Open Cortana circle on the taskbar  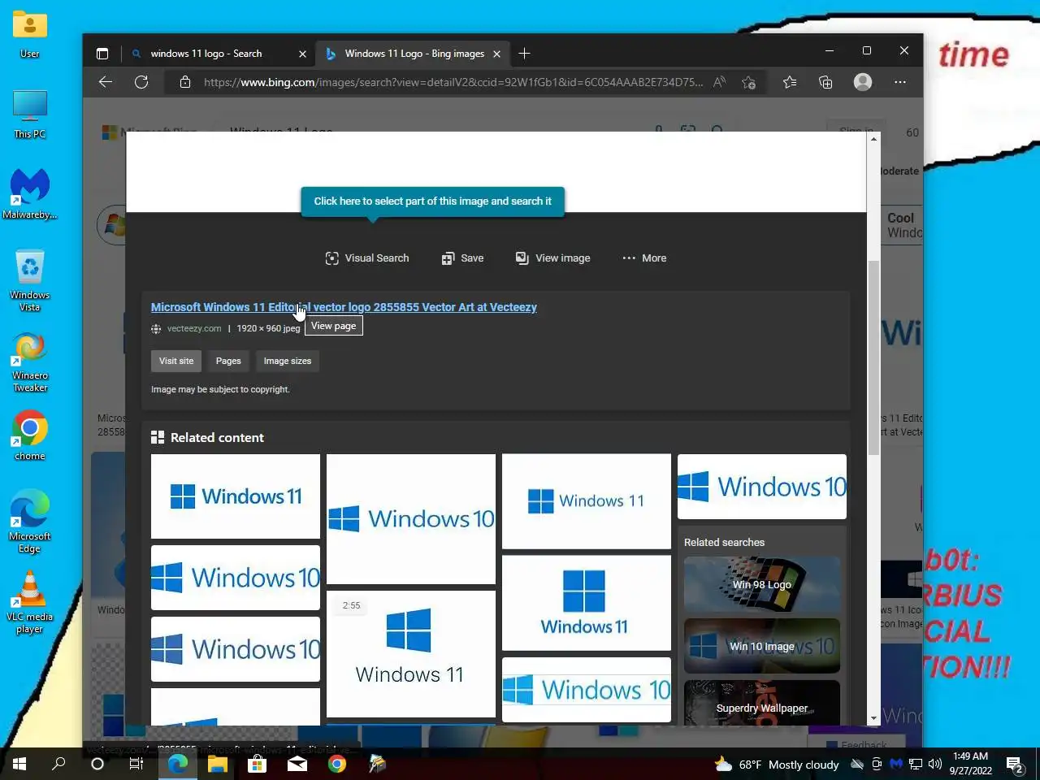(x=97, y=764)
